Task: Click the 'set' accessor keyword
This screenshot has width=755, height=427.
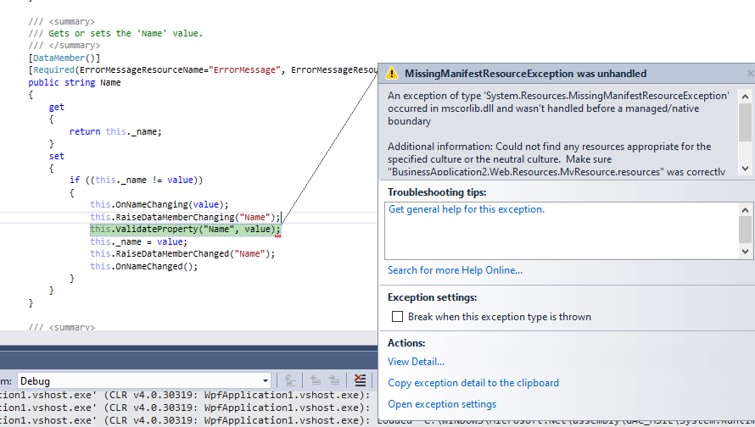Action: [x=56, y=156]
